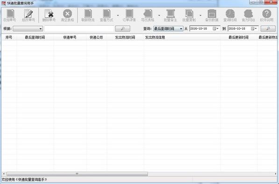Click the scrollbar right arrow

[275, 174]
